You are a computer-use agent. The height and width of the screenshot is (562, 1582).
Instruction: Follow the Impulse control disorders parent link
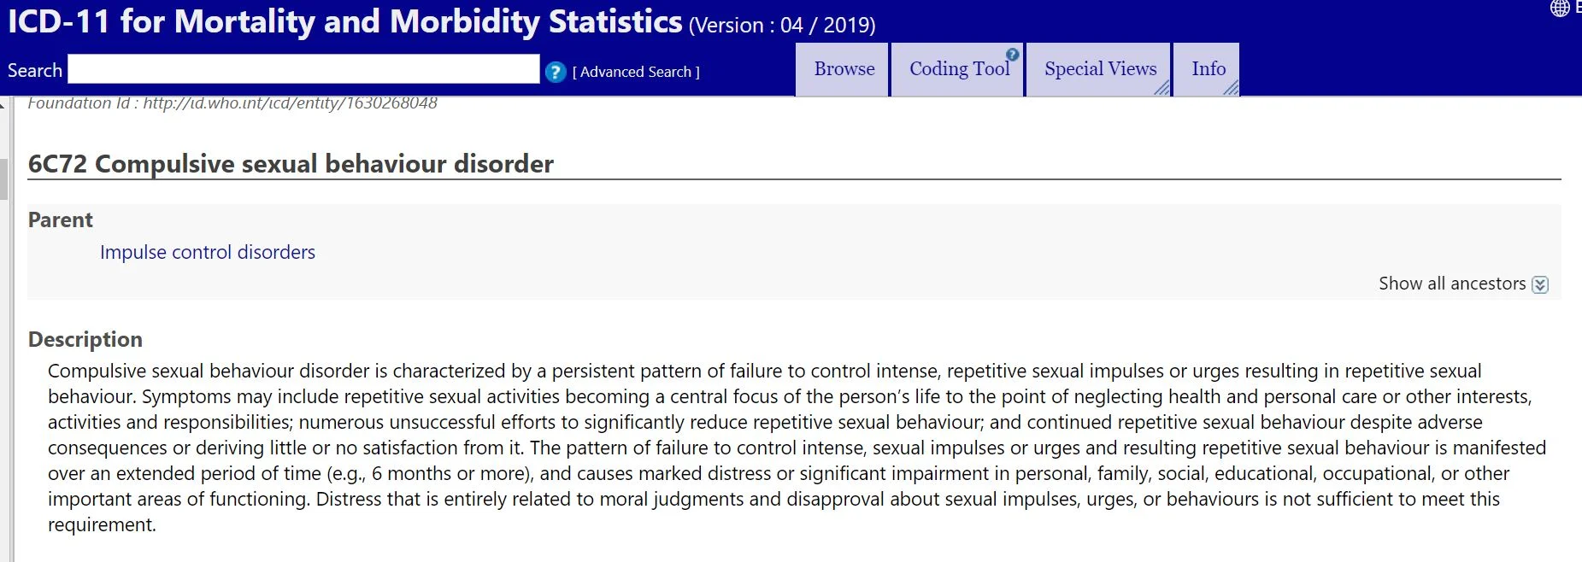tap(208, 253)
